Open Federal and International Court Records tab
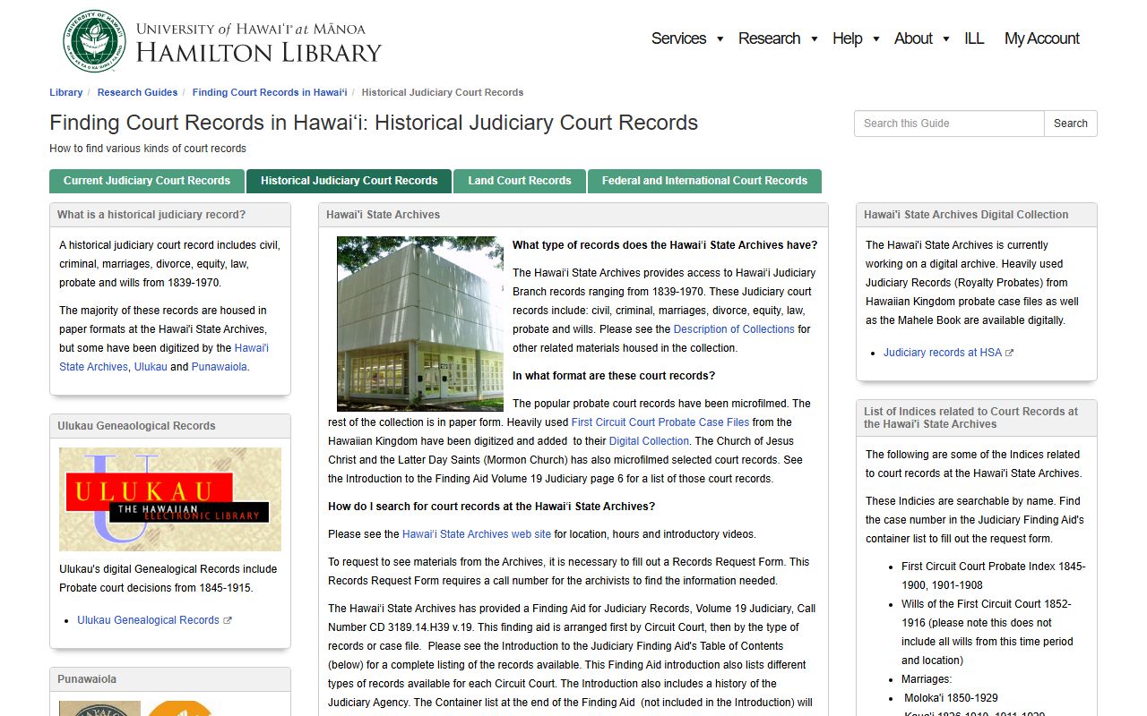 click(704, 181)
